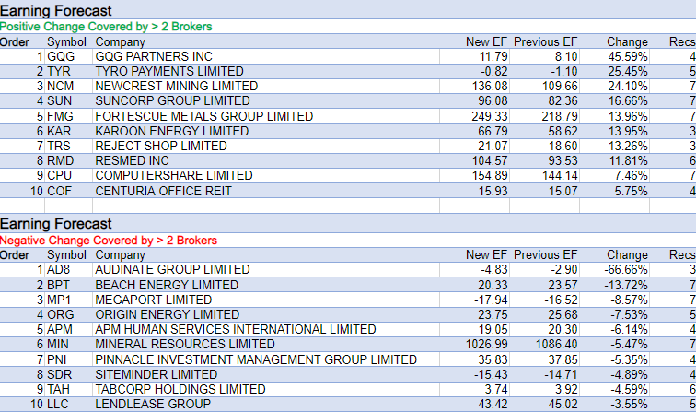The image size is (696, 412).
Task: Click the -13.72% change for Beach Energy
Action: [625, 285]
